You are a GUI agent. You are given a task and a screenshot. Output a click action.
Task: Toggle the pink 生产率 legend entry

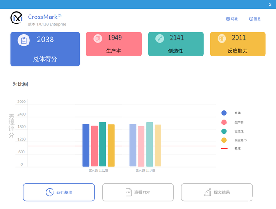click(x=232, y=122)
